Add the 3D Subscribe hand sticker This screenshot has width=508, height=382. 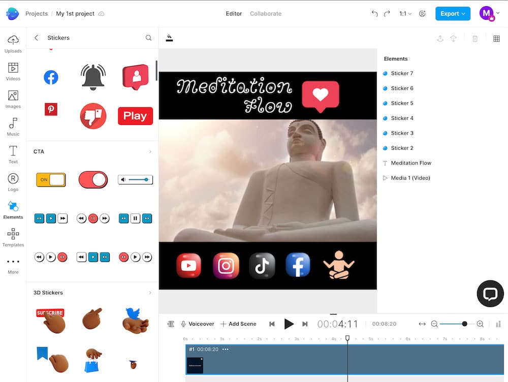point(51,321)
